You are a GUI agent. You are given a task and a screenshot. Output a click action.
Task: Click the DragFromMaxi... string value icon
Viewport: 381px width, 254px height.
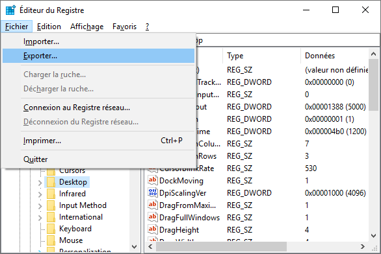click(153, 205)
